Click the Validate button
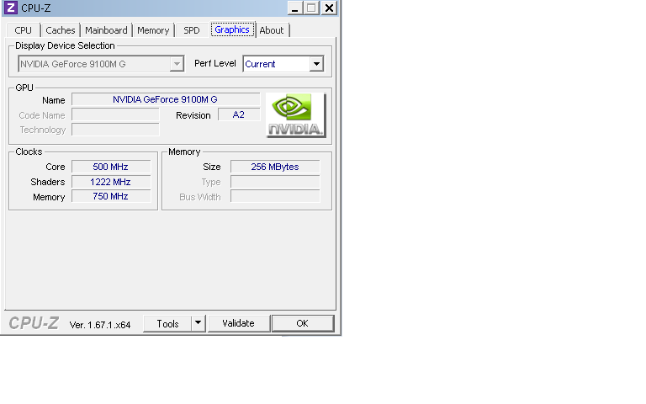The width and height of the screenshot is (646, 404). [x=238, y=323]
